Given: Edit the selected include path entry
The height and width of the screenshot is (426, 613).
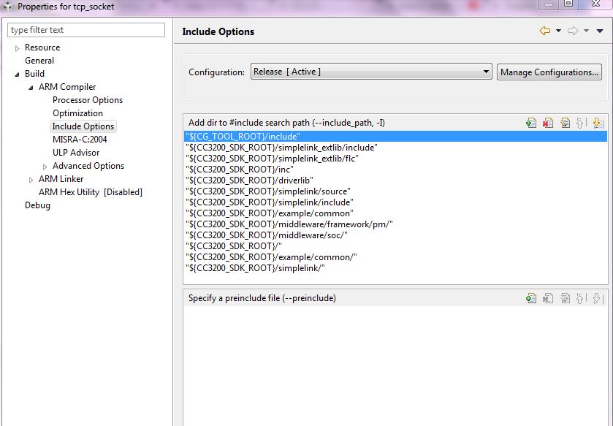Looking at the screenshot, I should tap(565, 123).
